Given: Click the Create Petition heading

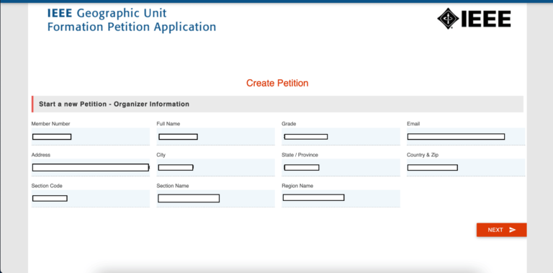Looking at the screenshot, I should click(x=277, y=84).
